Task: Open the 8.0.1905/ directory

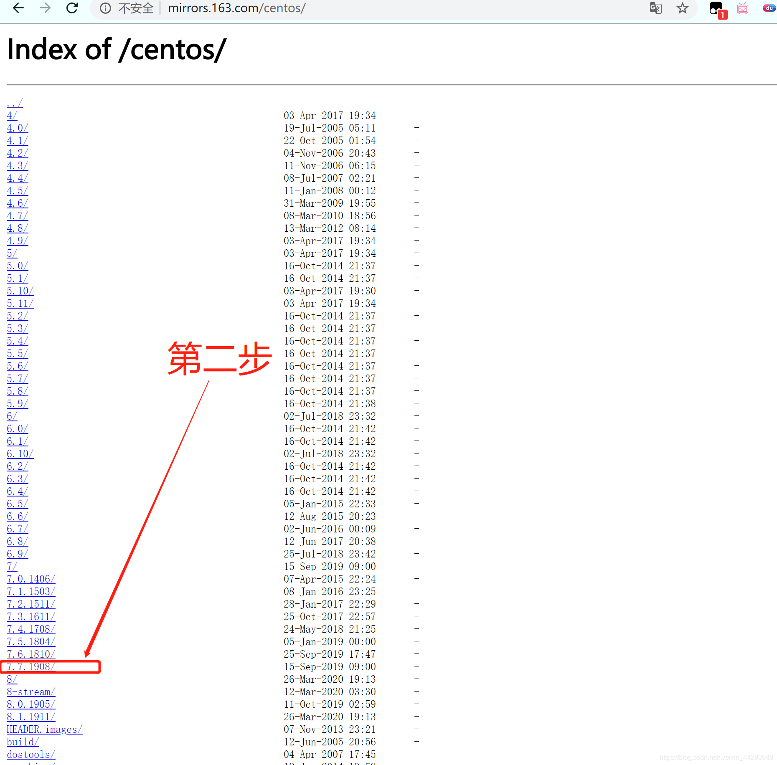Action: point(31,704)
